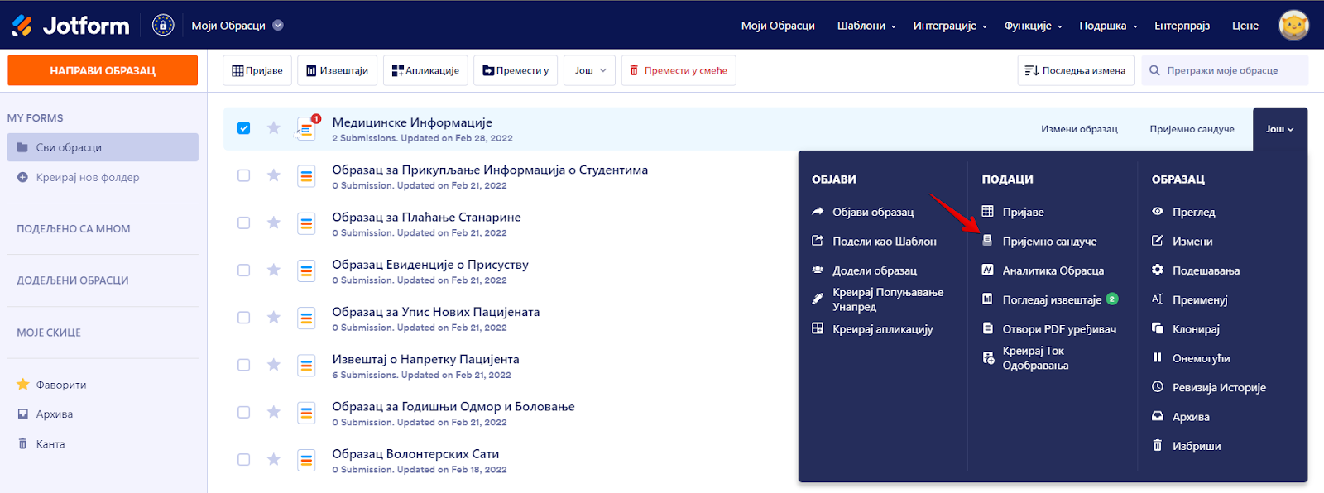Viewport: 1324px width, 493px height.
Task: Star the Образац за Плаћање Станарине form
Action: tap(274, 223)
